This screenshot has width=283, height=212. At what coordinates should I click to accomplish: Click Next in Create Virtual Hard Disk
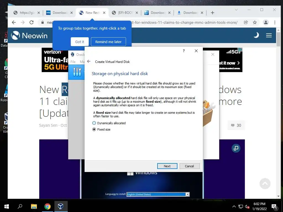[167, 166]
